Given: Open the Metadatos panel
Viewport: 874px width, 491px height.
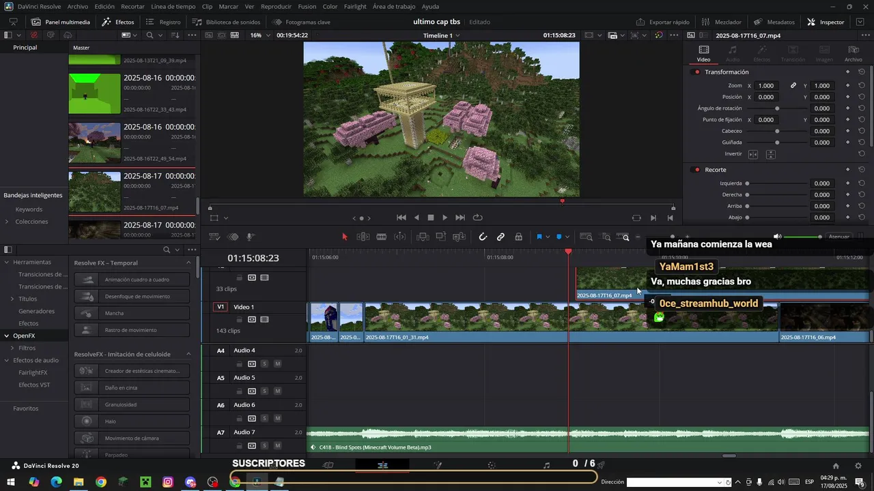Looking at the screenshot, I should point(774,22).
